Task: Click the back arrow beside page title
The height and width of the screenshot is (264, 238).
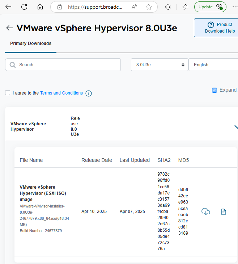Action: click(x=9, y=28)
